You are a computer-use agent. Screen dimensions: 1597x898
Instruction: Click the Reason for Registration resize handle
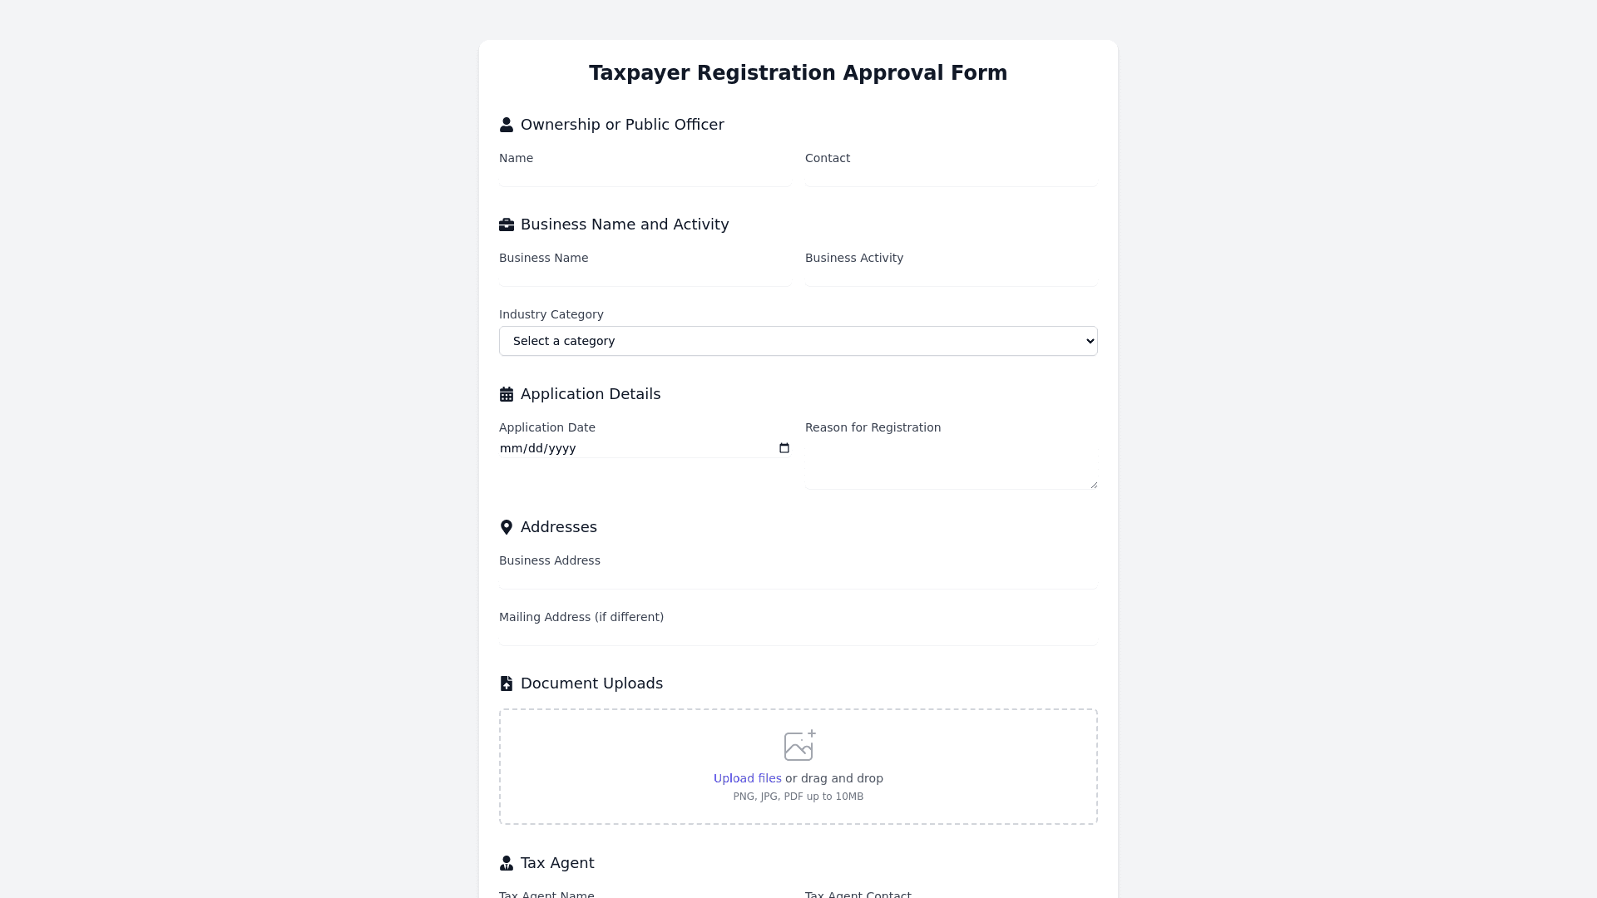(x=1094, y=485)
